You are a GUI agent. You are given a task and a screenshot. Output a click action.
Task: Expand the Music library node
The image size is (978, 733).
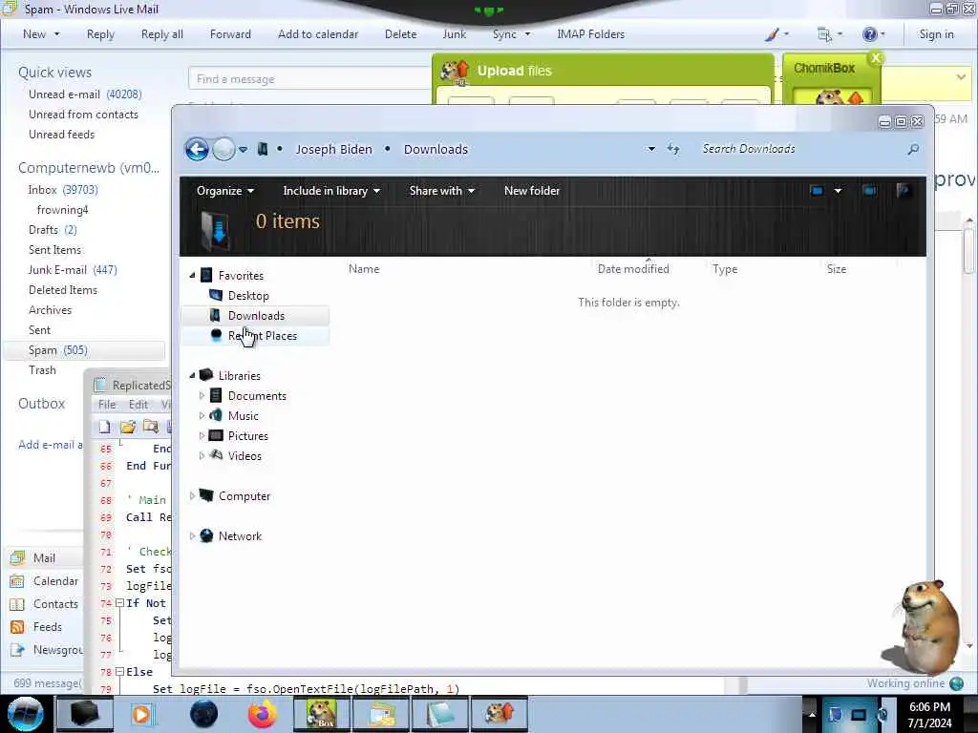click(202, 416)
